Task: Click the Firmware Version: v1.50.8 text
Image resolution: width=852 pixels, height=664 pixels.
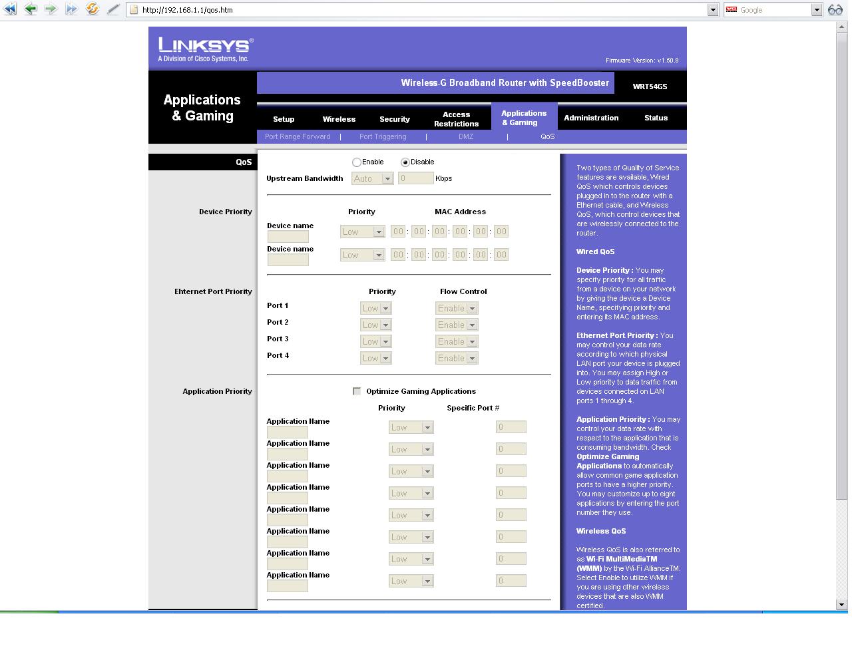Action: (642, 61)
